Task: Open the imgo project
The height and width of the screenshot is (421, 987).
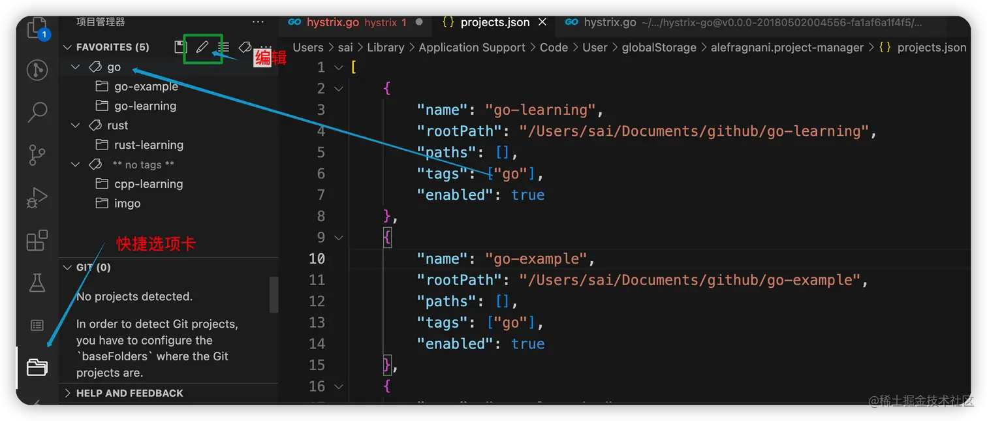Action: pos(127,204)
